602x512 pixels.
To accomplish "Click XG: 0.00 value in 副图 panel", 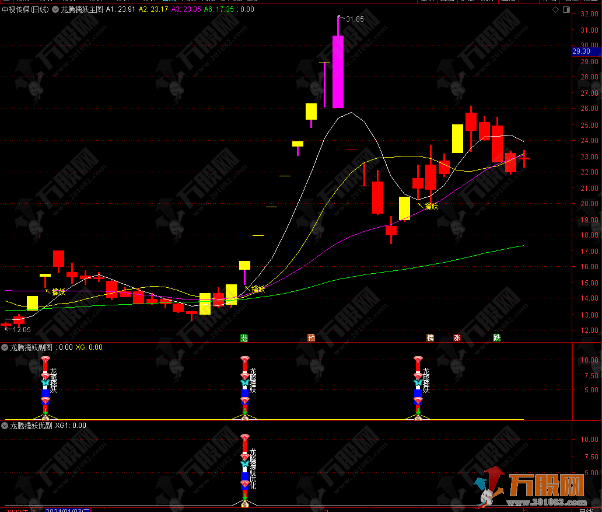I will coord(89,347).
